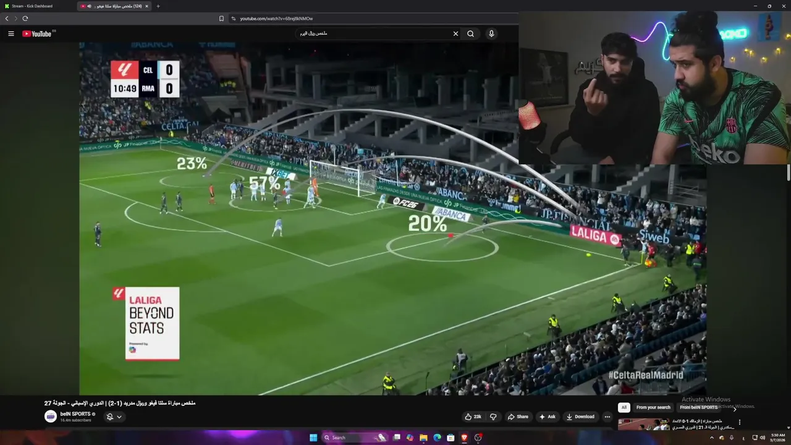Image resolution: width=791 pixels, height=445 pixels.
Task: Open a new browser tab with plus
Action: (x=158, y=6)
